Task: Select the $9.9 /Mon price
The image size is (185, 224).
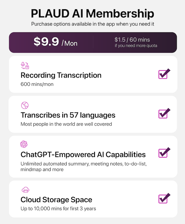Action: (55, 42)
